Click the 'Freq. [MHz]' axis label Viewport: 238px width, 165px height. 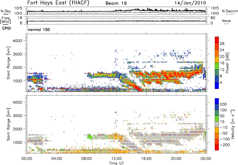(x=6, y=20)
